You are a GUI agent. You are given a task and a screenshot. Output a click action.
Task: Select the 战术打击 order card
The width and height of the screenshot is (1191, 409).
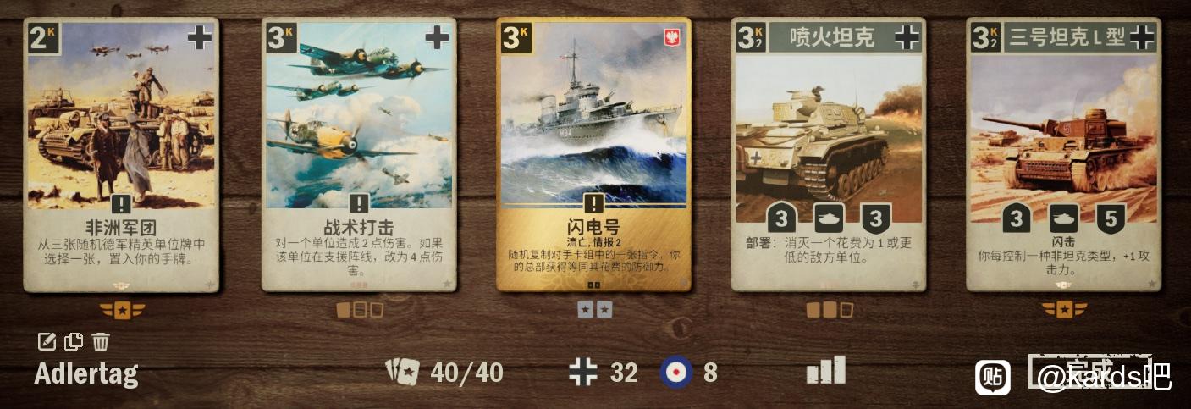[359, 155]
